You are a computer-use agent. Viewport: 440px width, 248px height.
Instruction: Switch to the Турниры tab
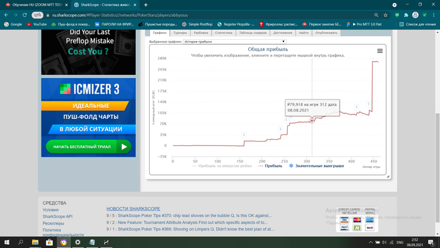[180, 33]
